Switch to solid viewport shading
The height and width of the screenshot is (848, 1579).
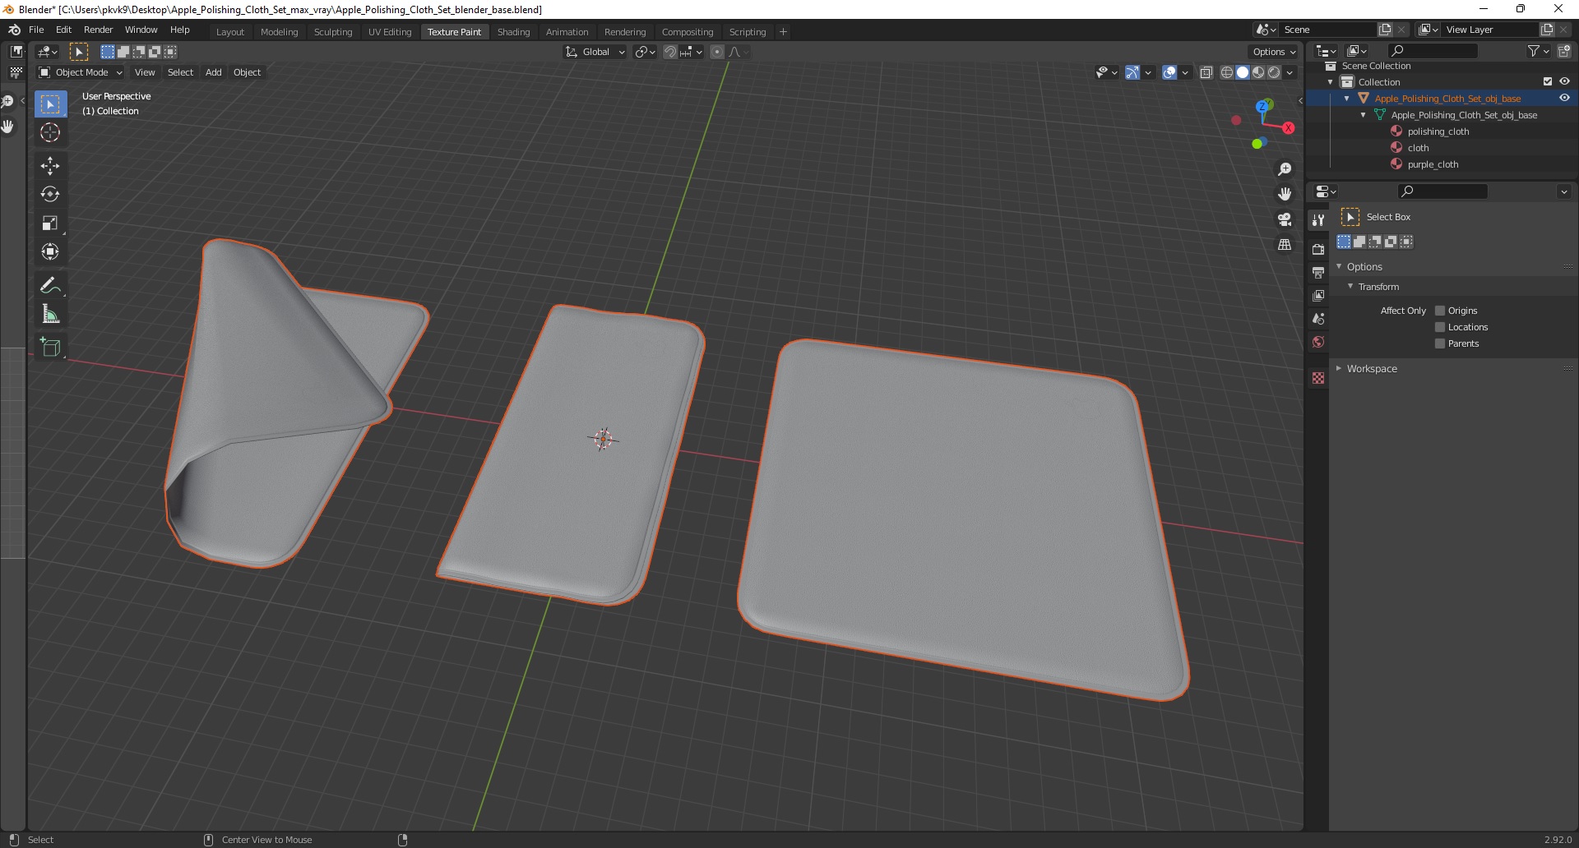(x=1243, y=72)
